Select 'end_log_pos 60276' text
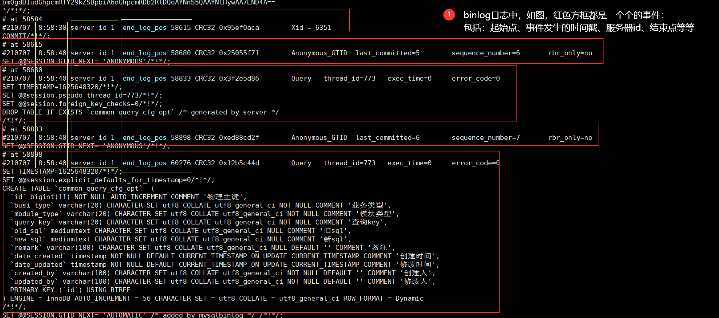Viewport: 719px width, 318px height. click(x=157, y=163)
